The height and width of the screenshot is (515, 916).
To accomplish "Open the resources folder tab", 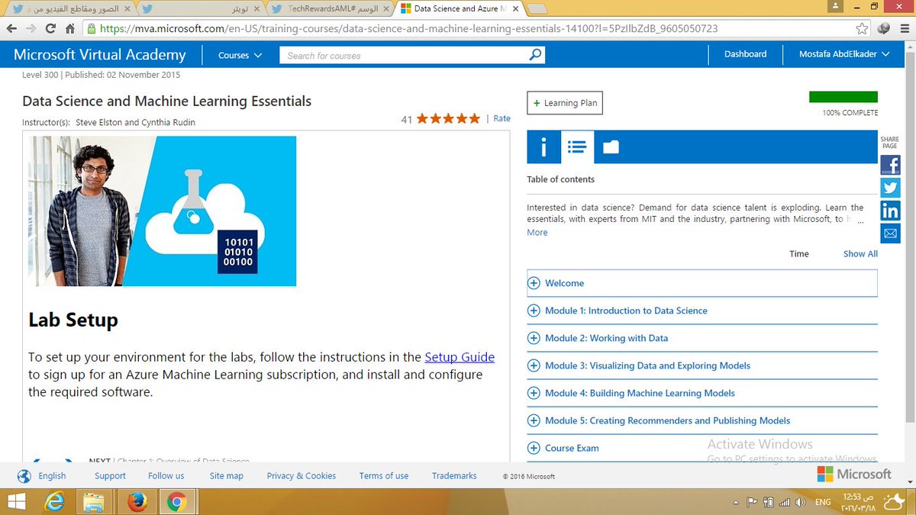I will [611, 147].
